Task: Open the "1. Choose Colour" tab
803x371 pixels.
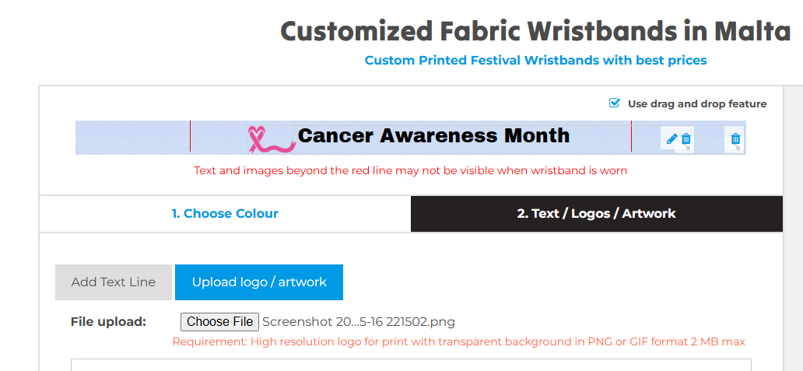Action: click(225, 214)
